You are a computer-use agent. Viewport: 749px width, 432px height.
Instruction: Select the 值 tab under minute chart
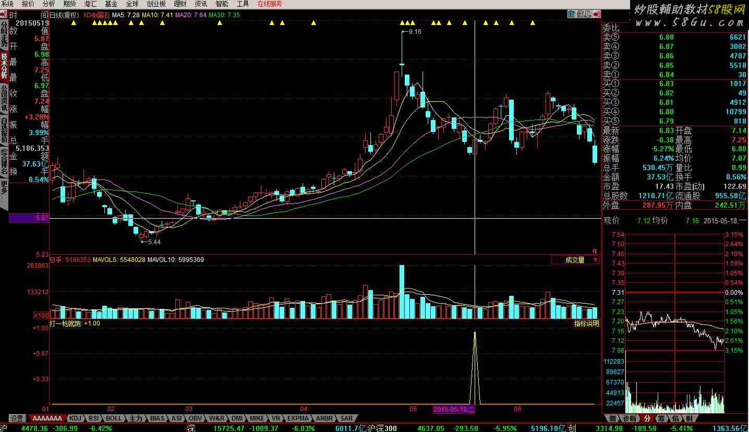(x=675, y=418)
